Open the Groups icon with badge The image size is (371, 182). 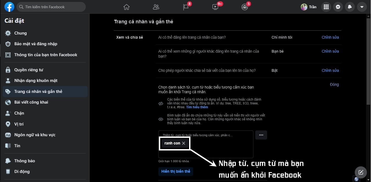click(244, 7)
